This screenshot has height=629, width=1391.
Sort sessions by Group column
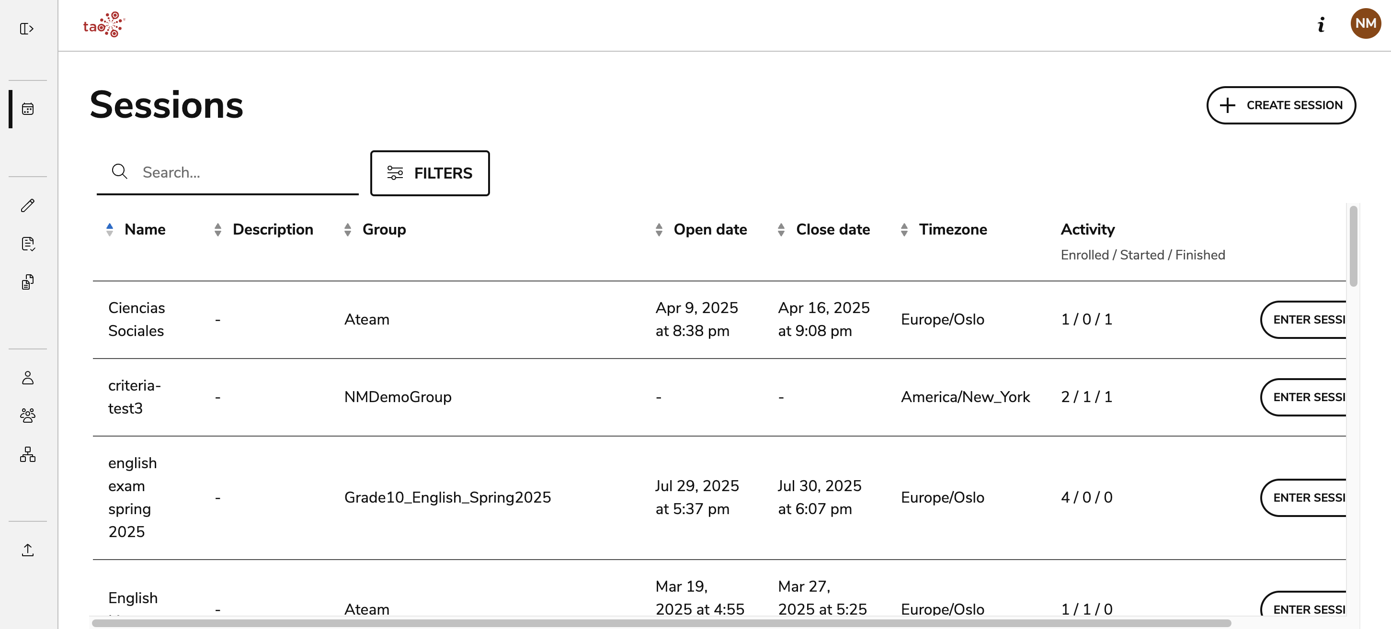pyautogui.click(x=383, y=229)
